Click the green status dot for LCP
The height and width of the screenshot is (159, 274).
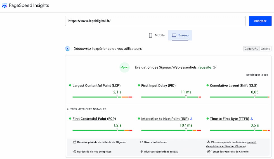[x=70, y=85]
